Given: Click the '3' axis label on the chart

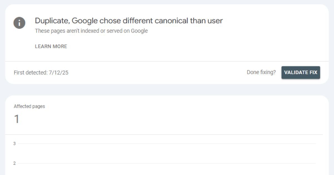Looking at the screenshot, I should coord(14,144).
